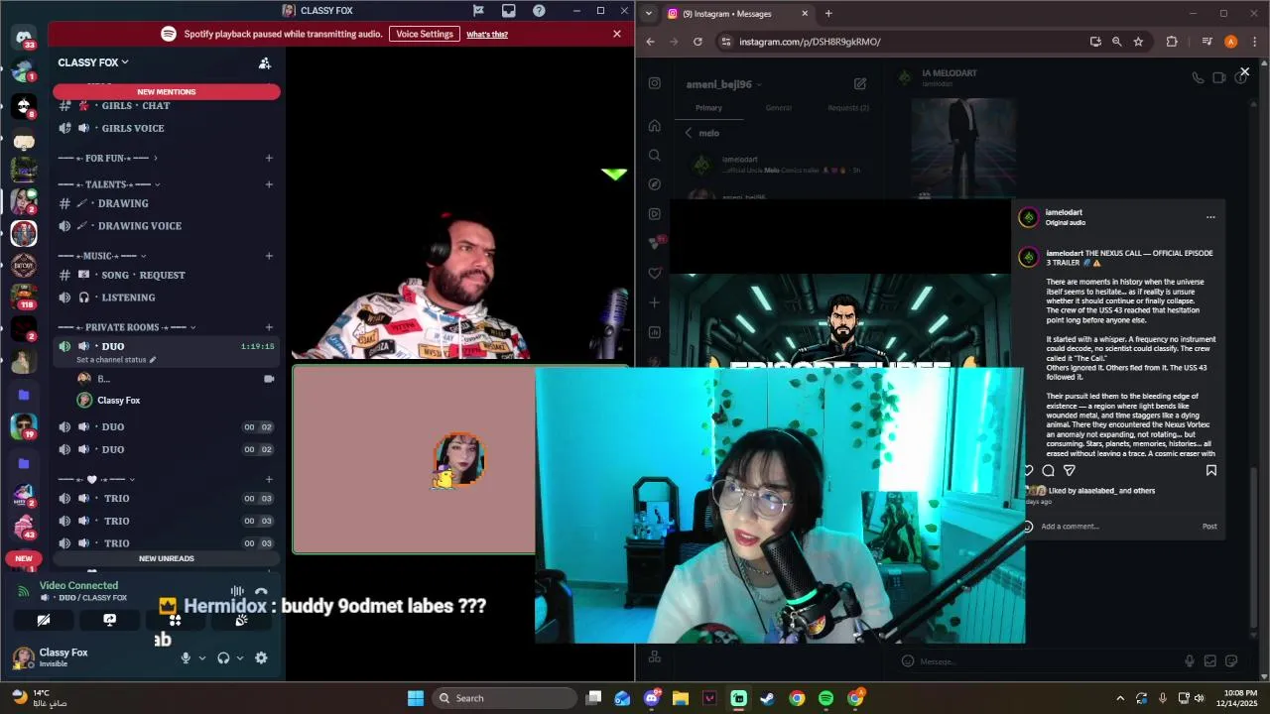Collapse the FOR FUN category

(x=107, y=158)
